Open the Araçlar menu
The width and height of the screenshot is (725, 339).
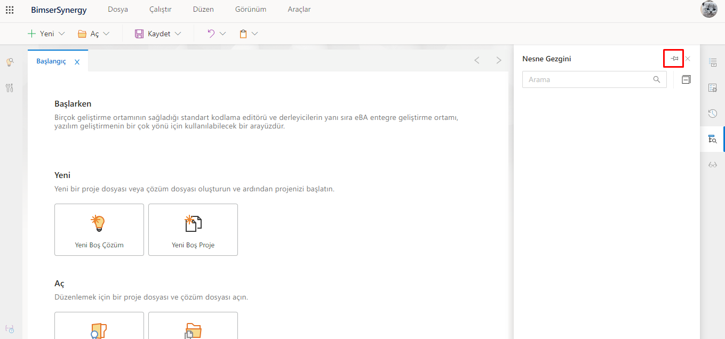pyautogui.click(x=299, y=10)
